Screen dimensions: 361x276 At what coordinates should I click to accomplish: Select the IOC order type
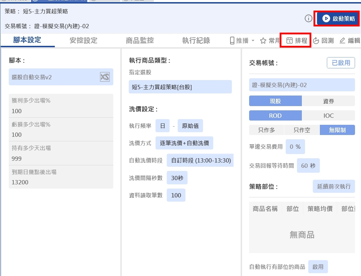click(x=328, y=116)
